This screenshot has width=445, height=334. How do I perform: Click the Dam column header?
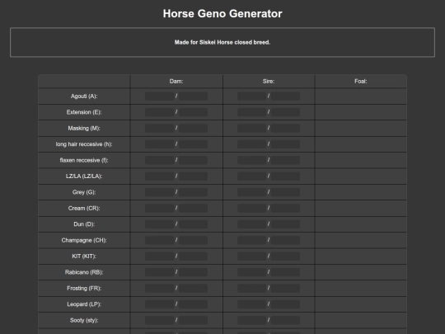[176, 81]
